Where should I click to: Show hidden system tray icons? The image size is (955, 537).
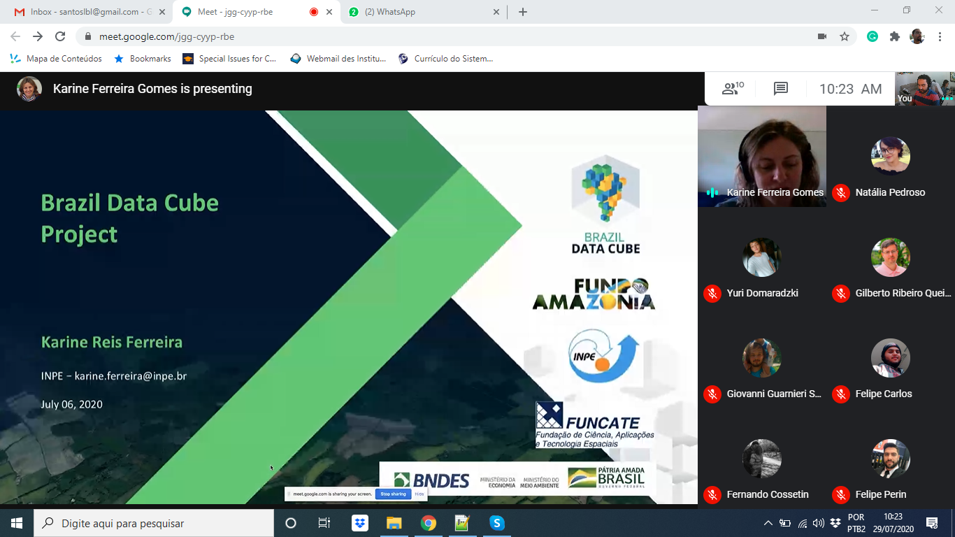768,523
